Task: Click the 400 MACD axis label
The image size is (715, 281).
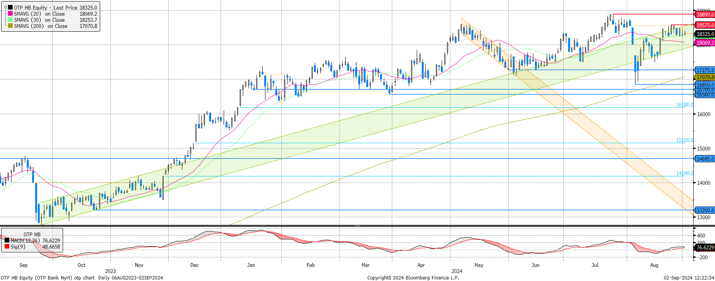Action: click(x=701, y=236)
